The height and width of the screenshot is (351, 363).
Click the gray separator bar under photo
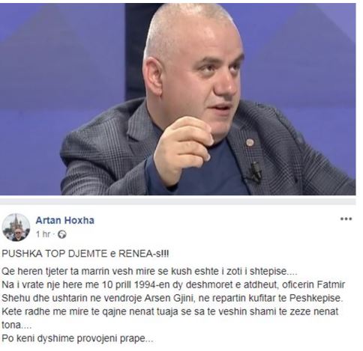[178, 201]
